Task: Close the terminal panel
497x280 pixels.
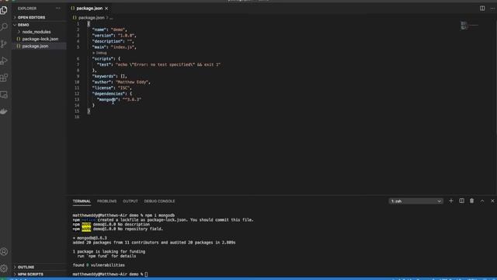Action: 492,201
